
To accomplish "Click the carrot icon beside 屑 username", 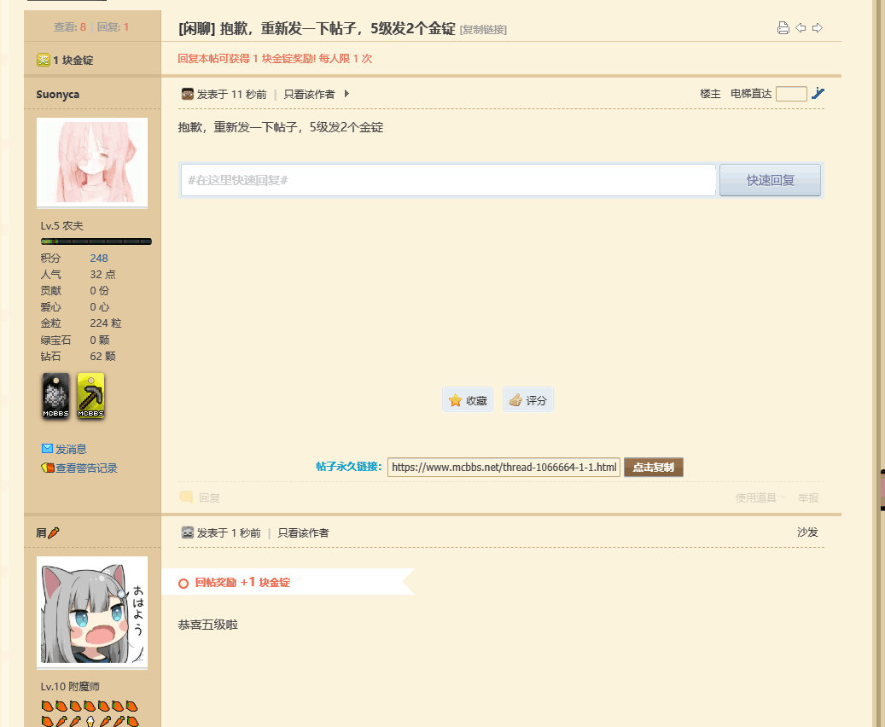I will point(54,532).
